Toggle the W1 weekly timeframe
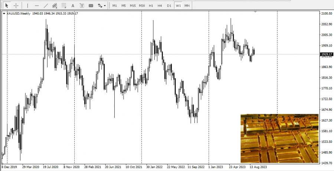Viewport: 334px width, 171px height. [x=178, y=6]
